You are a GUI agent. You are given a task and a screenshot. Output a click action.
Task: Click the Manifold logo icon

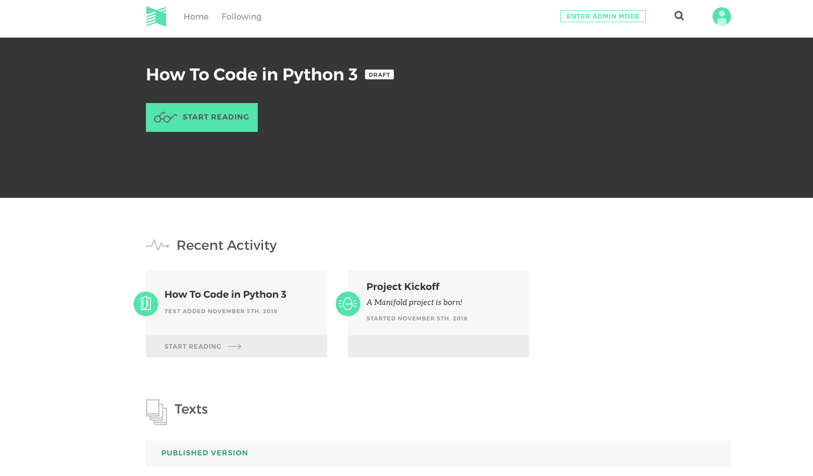[x=156, y=16]
